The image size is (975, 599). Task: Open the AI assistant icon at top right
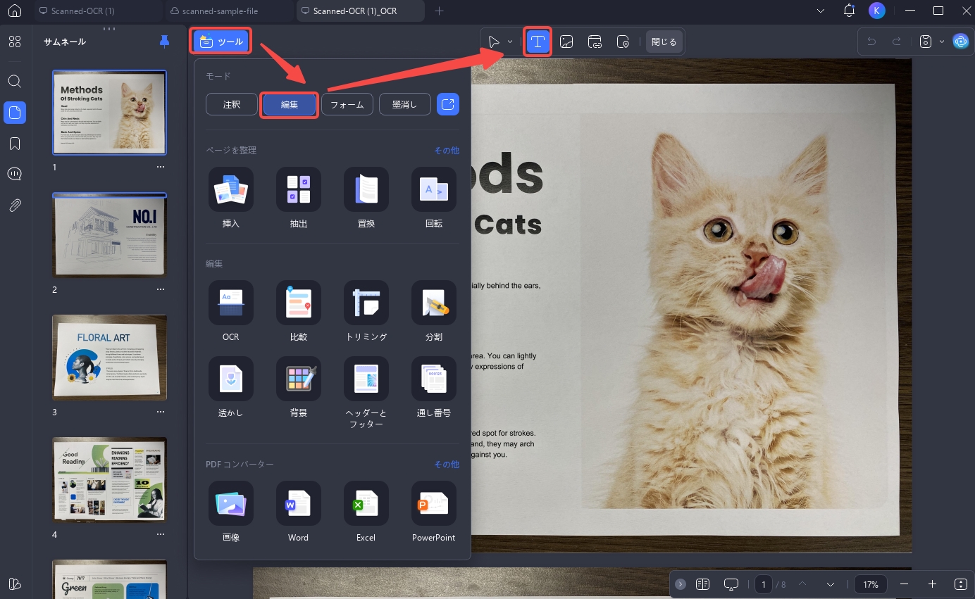pyautogui.click(x=960, y=42)
